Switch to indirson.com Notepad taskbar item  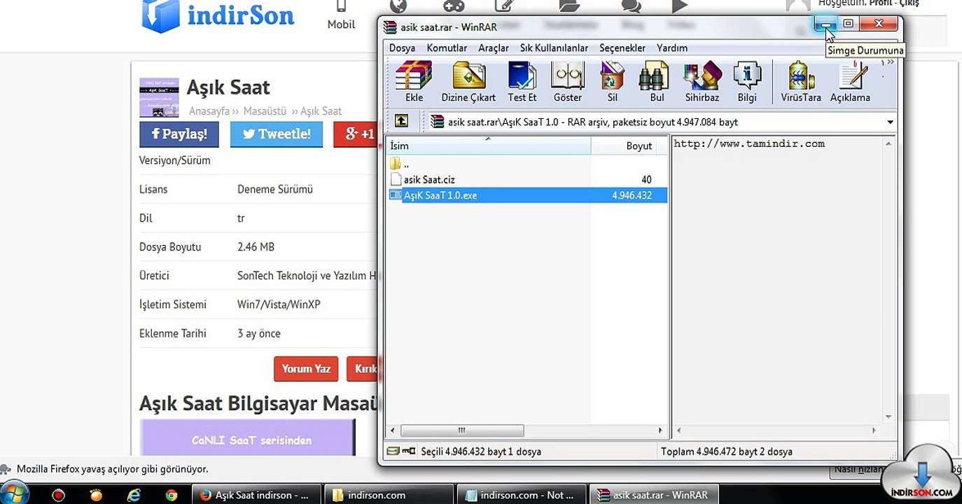(x=522, y=495)
